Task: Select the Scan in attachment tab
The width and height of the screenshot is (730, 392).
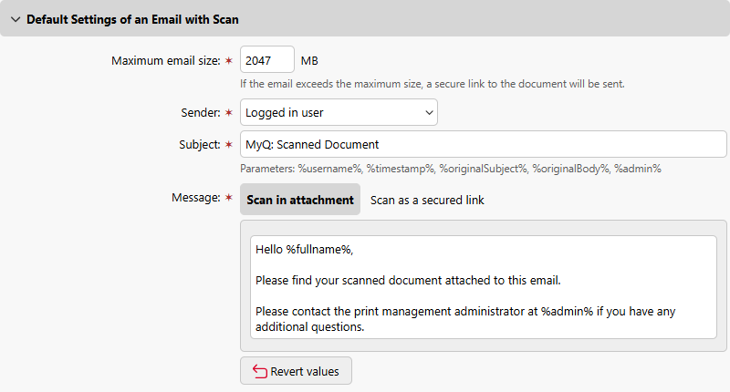Action: coord(300,200)
